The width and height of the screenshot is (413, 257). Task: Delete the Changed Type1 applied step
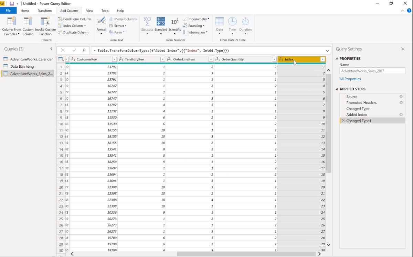point(343,121)
